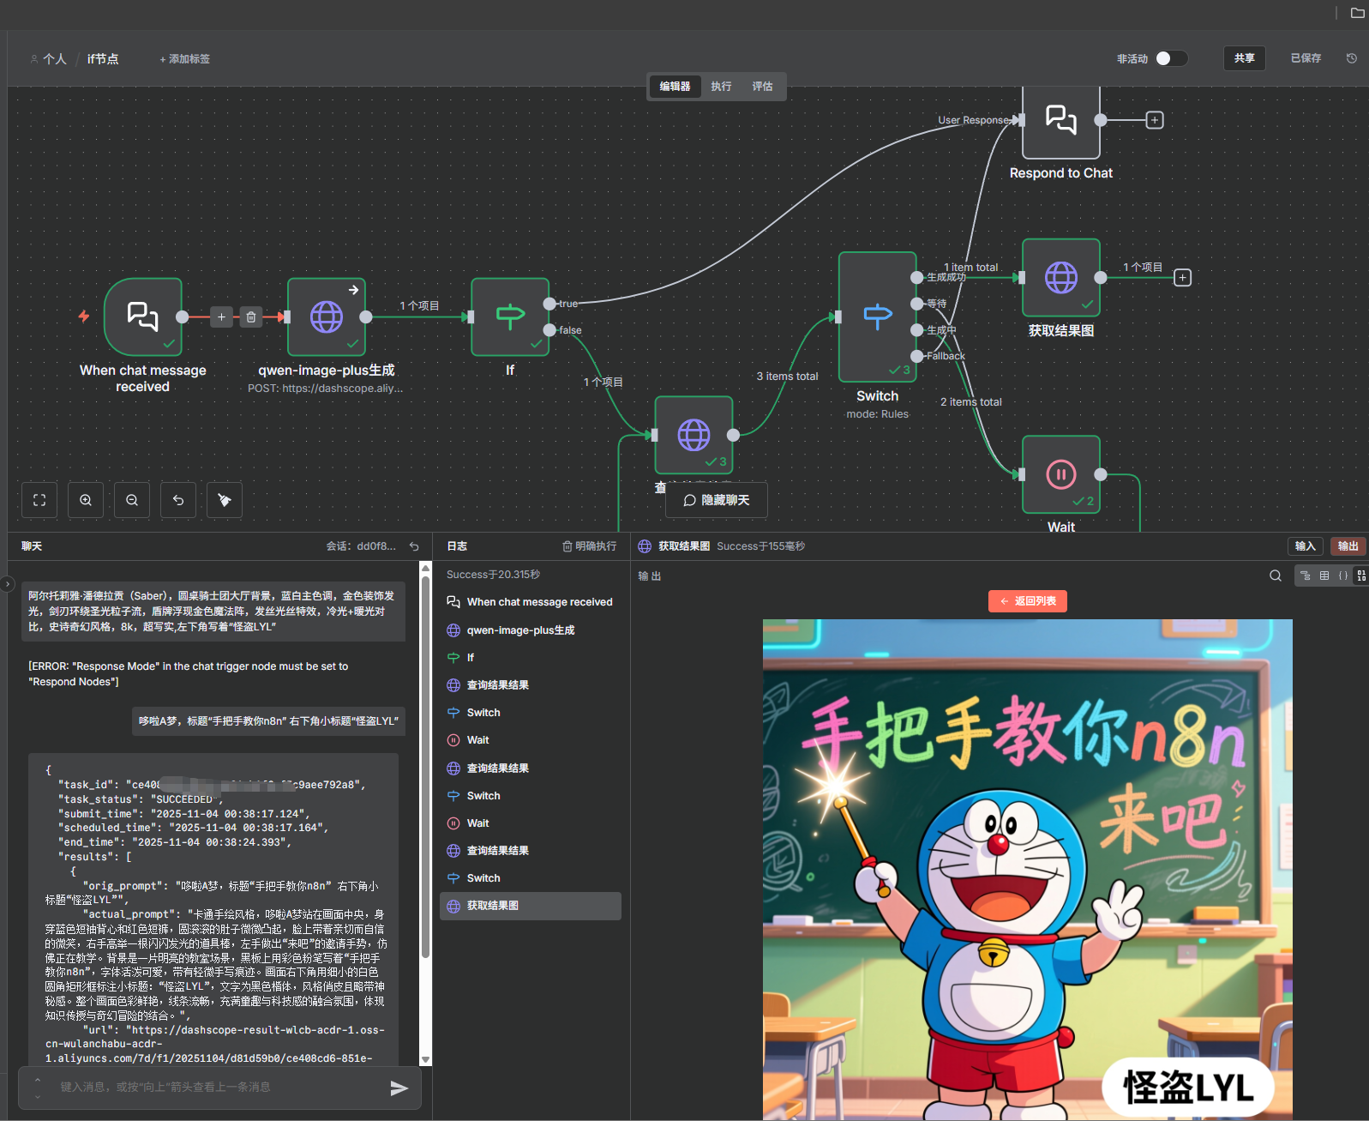Screen dimensions: 1369x1121
Task: Select the 获取结果图 log entry
Action: (x=531, y=906)
